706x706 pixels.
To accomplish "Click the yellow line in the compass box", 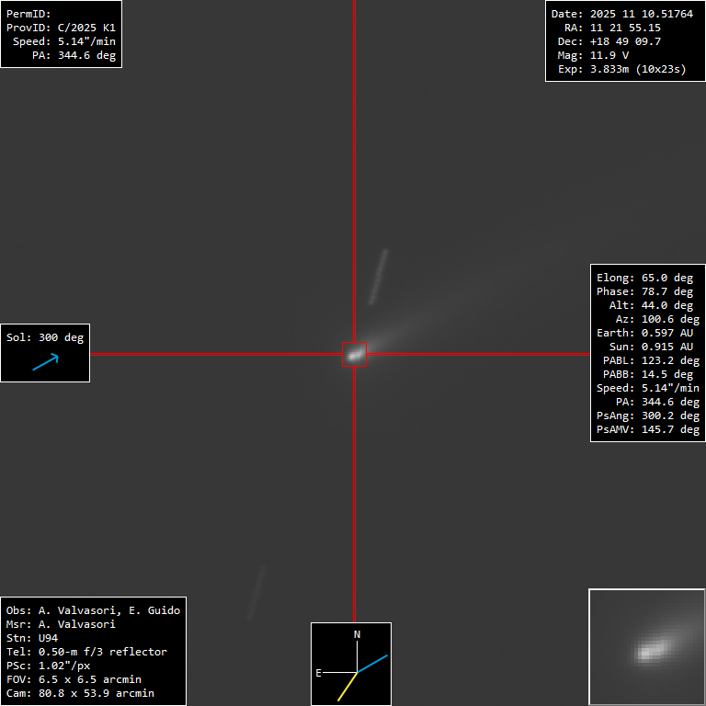I will (347, 686).
